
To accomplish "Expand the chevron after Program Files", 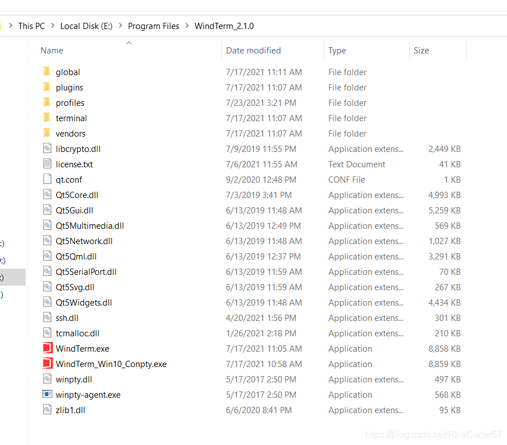I will pos(187,26).
